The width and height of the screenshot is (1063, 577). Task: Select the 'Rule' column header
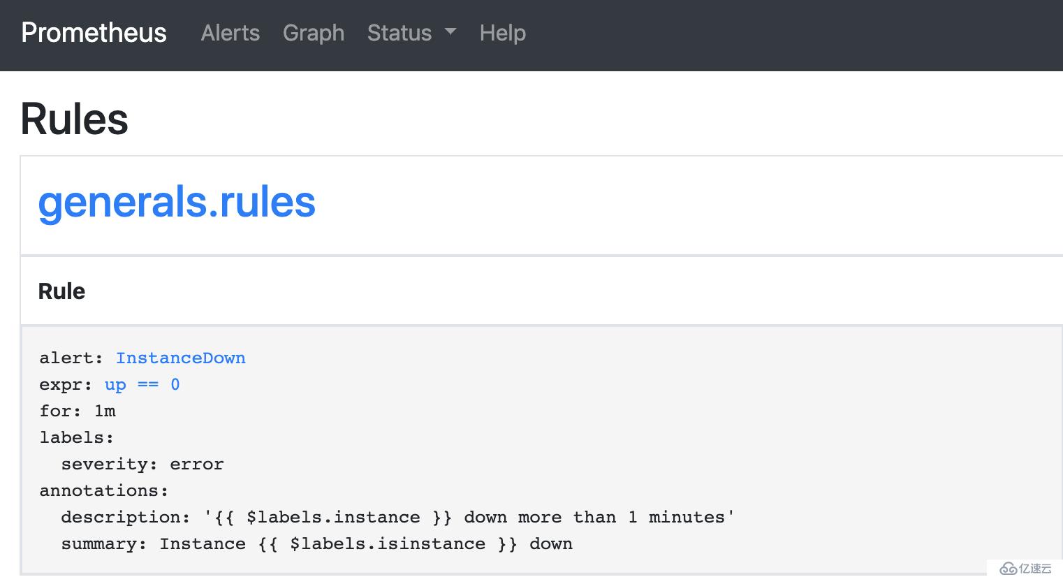(61, 291)
